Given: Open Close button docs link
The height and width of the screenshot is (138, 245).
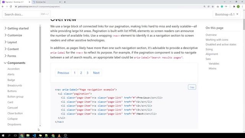Looking at the screenshot, I should tap(15, 113).
